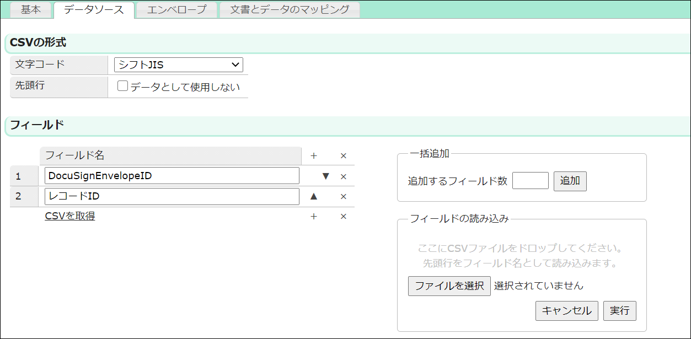Viewport: 691px width, 339px height.
Task: Click the × icon in the field header row
Action: coord(343,155)
